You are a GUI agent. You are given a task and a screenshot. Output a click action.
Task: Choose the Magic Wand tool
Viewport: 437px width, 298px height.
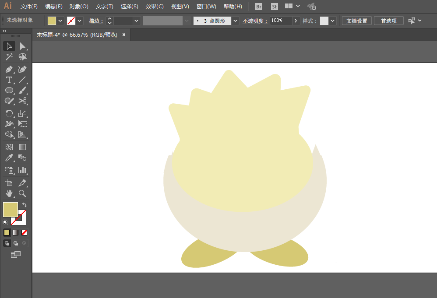coord(9,57)
